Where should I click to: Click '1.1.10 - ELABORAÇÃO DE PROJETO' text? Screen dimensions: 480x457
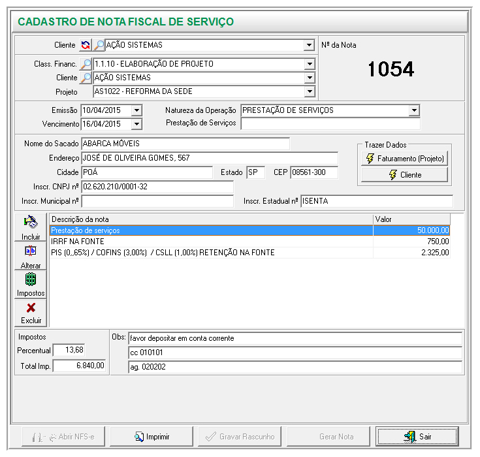(x=154, y=64)
